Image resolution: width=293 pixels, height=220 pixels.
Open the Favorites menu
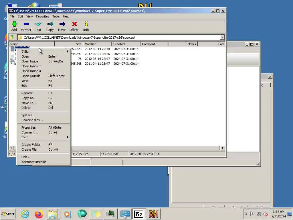[42, 16]
